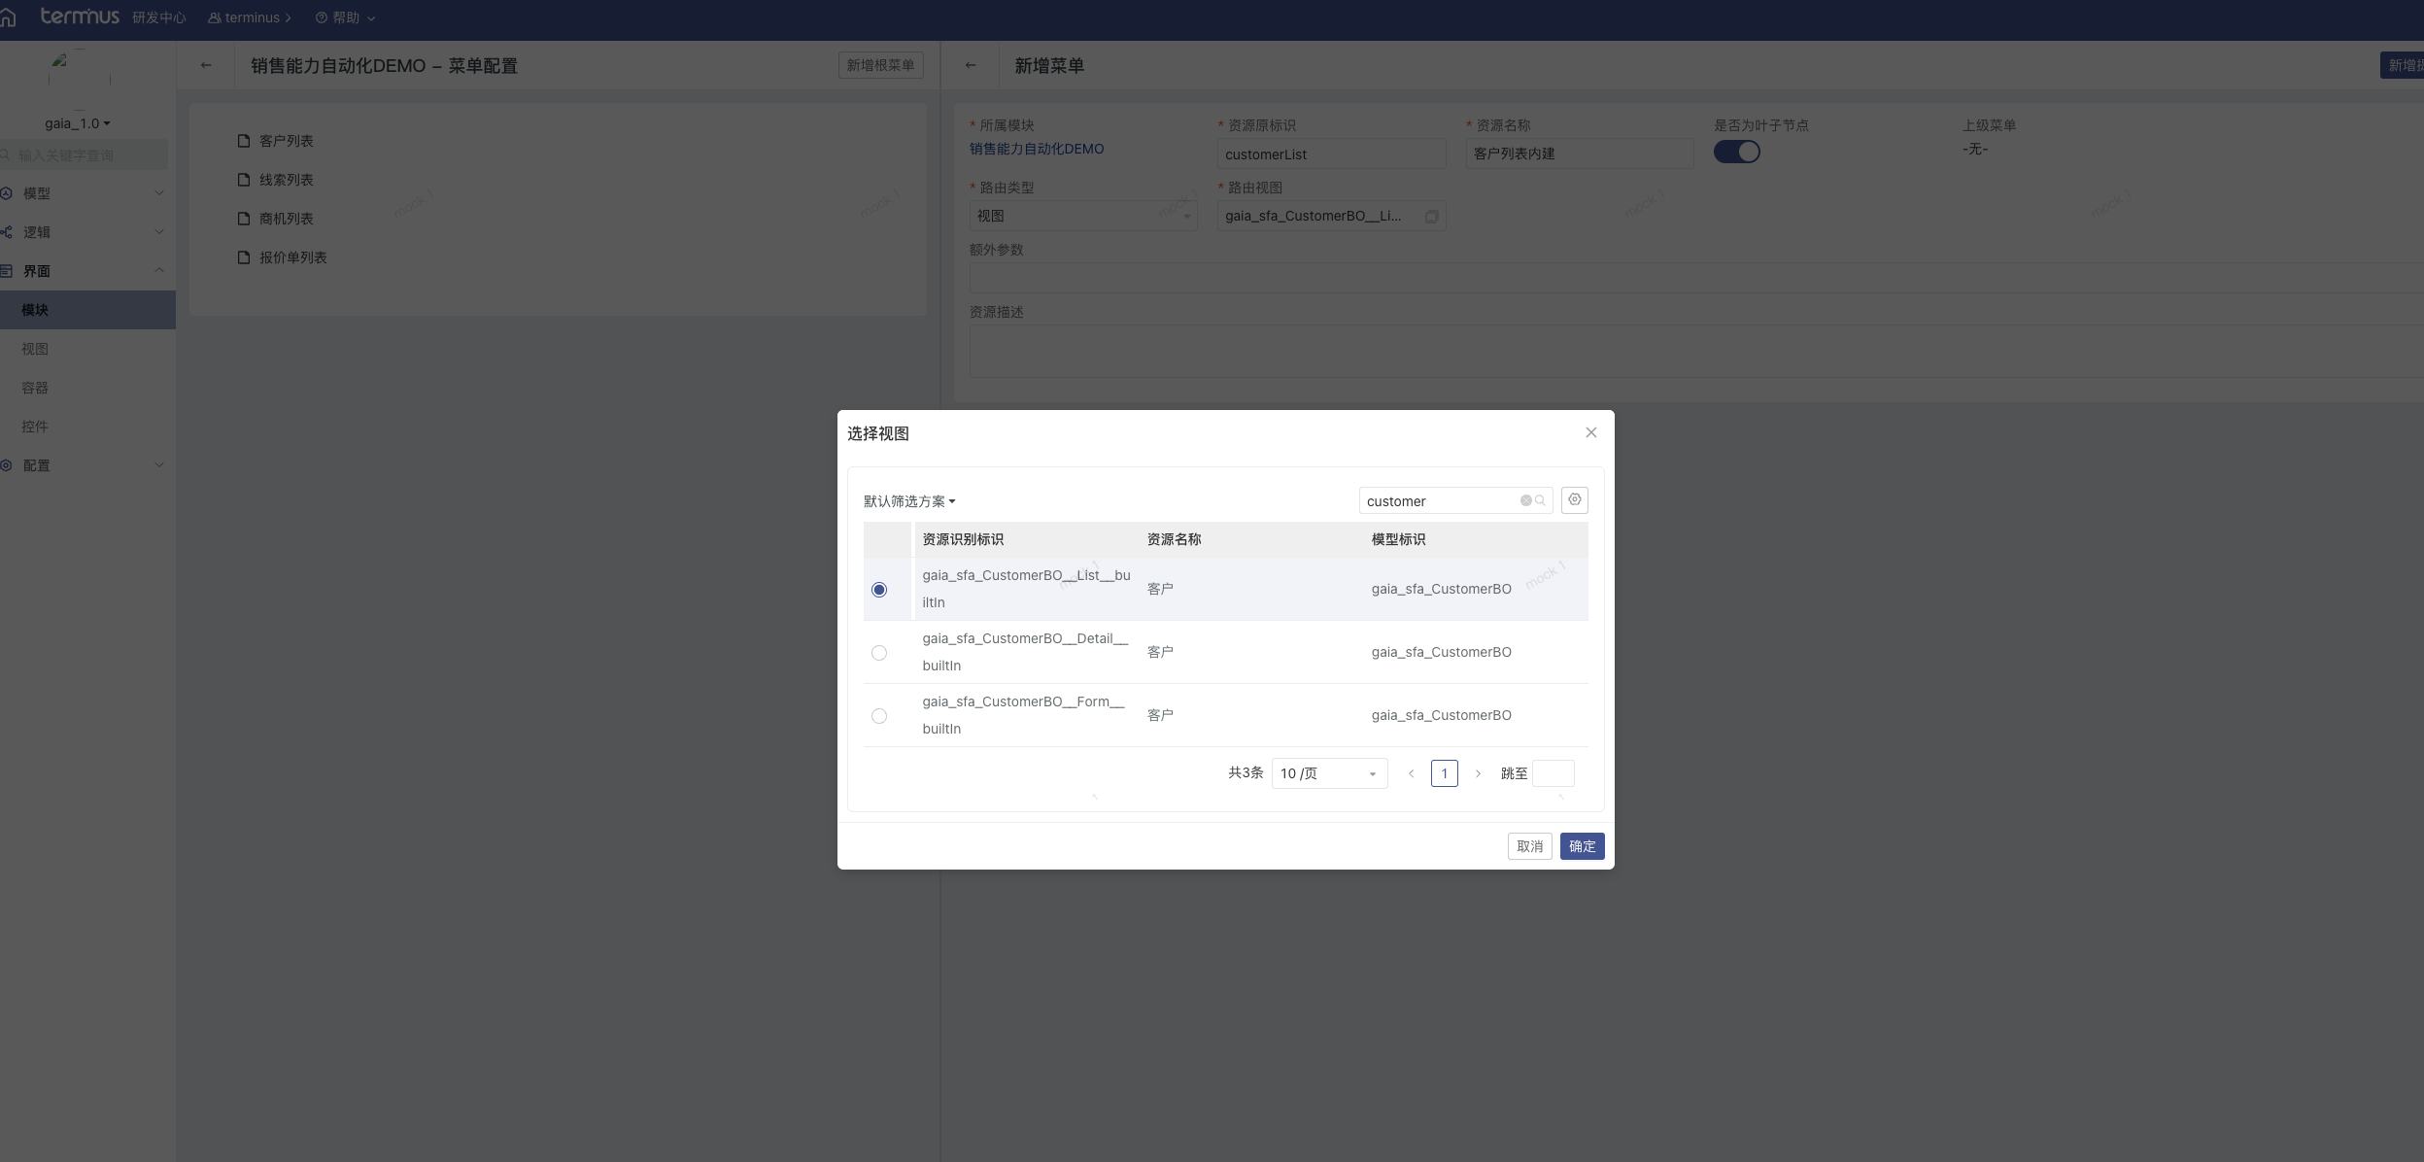Go to next page arrow
2424x1162 pixels.
point(1478,773)
